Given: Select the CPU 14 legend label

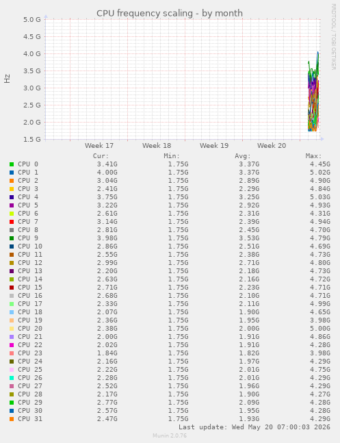Looking at the screenshot, I should 30,279.
